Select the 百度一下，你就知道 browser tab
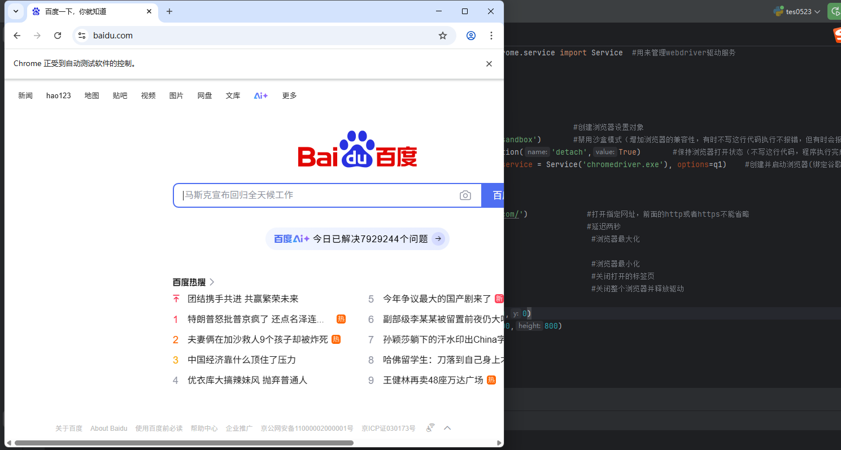 (x=92, y=11)
